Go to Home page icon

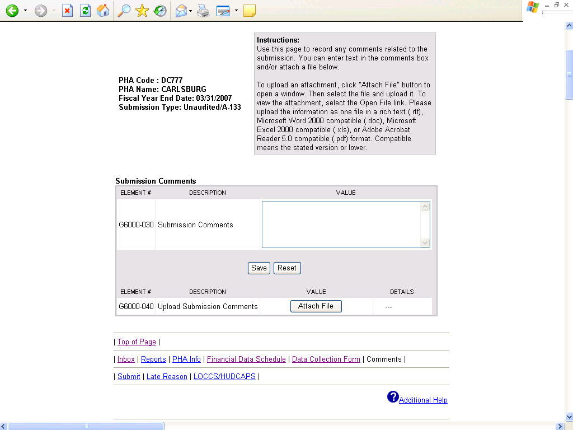(103, 11)
